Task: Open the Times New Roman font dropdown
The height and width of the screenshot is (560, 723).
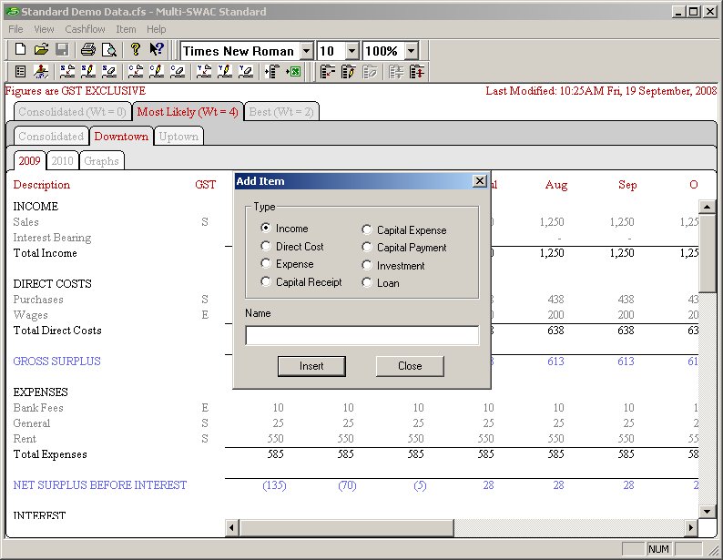Action: [x=305, y=51]
